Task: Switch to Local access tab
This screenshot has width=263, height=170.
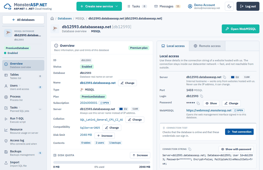Action: 173,46
